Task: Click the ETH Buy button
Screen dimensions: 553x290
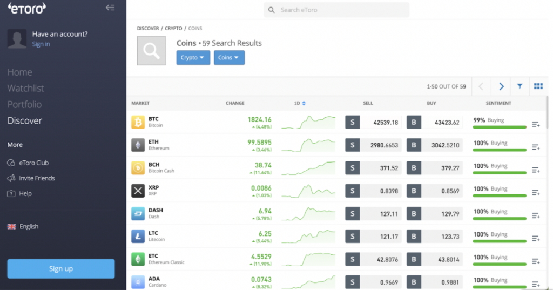Action: point(414,145)
